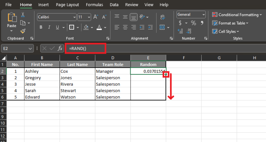Image resolution: width=266 pixels, height=142 pixels.
Task: Open the Data tab
Action: tap(114, 5)
